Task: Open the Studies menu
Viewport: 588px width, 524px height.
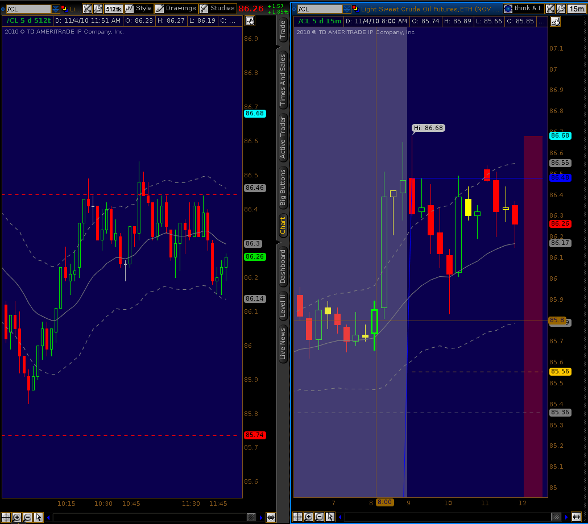Action: [x=217, y=9]
